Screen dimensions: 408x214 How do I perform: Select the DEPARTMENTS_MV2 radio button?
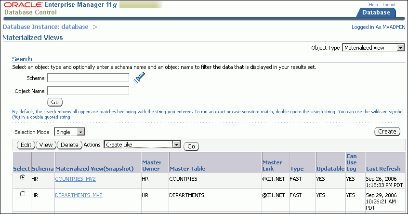coord(22,194)
